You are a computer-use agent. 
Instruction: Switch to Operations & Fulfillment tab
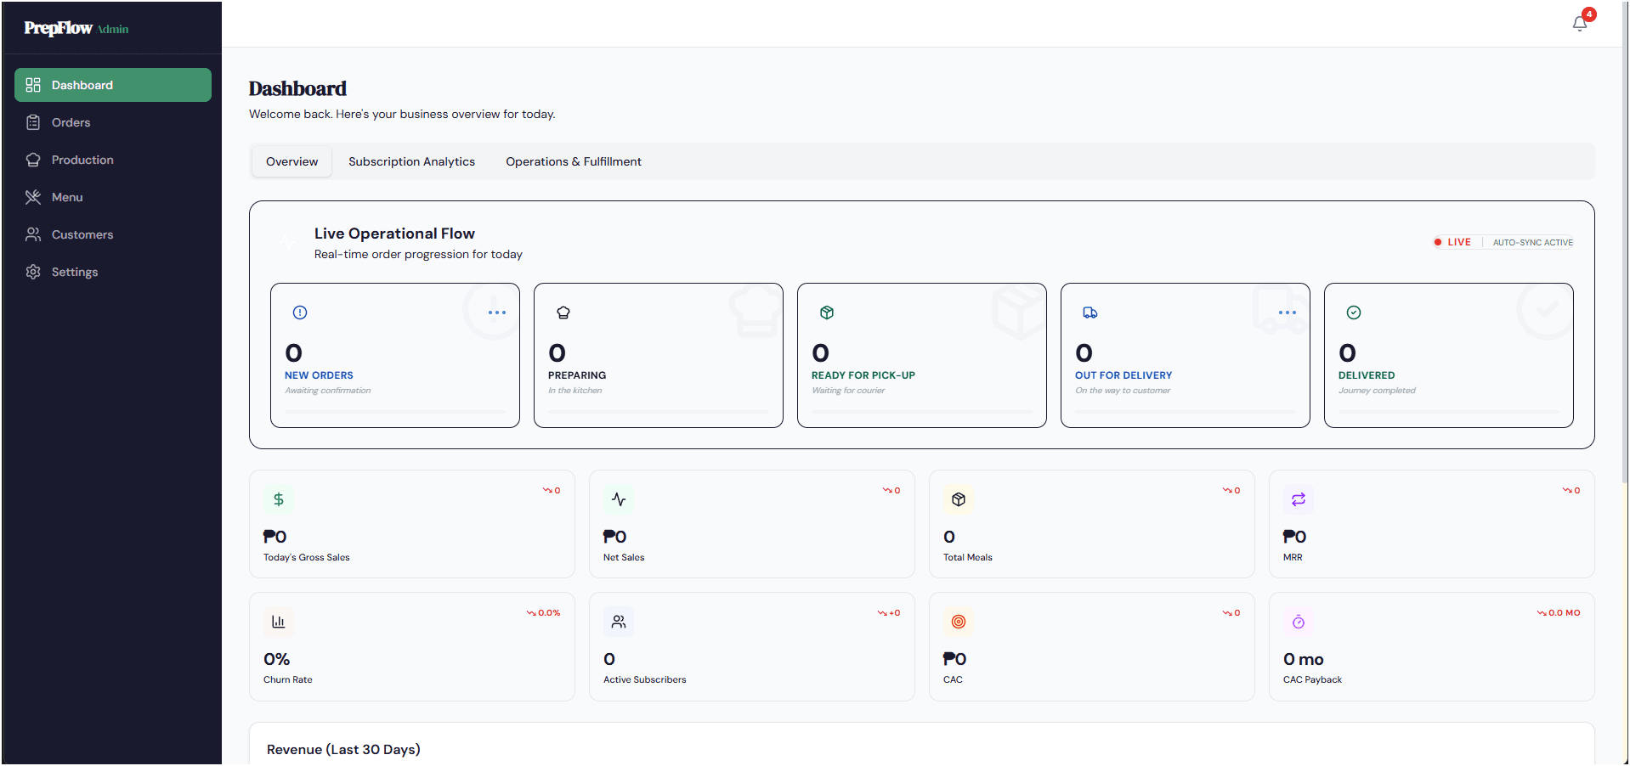[x=574, y=161]
